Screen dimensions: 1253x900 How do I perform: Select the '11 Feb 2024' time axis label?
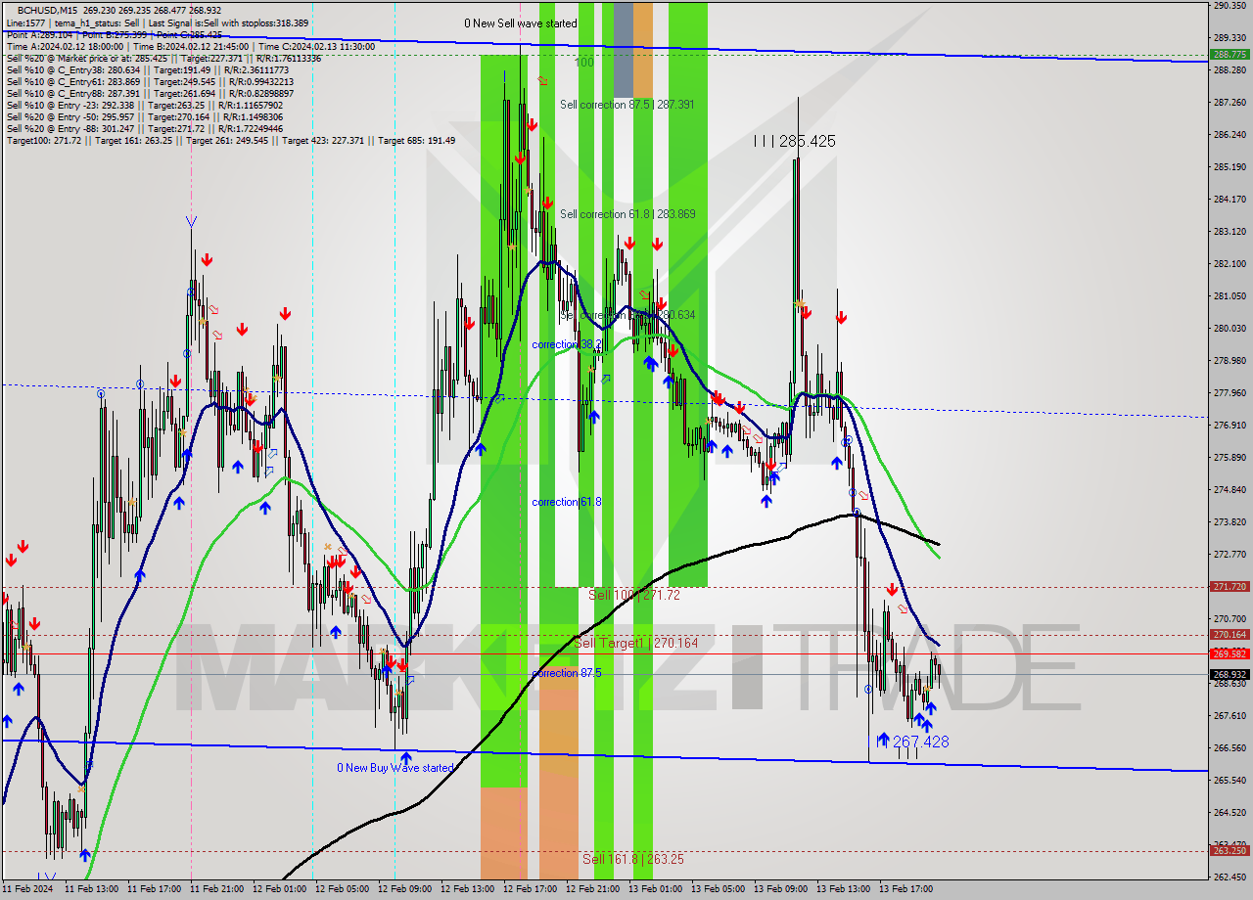[27, 889]
